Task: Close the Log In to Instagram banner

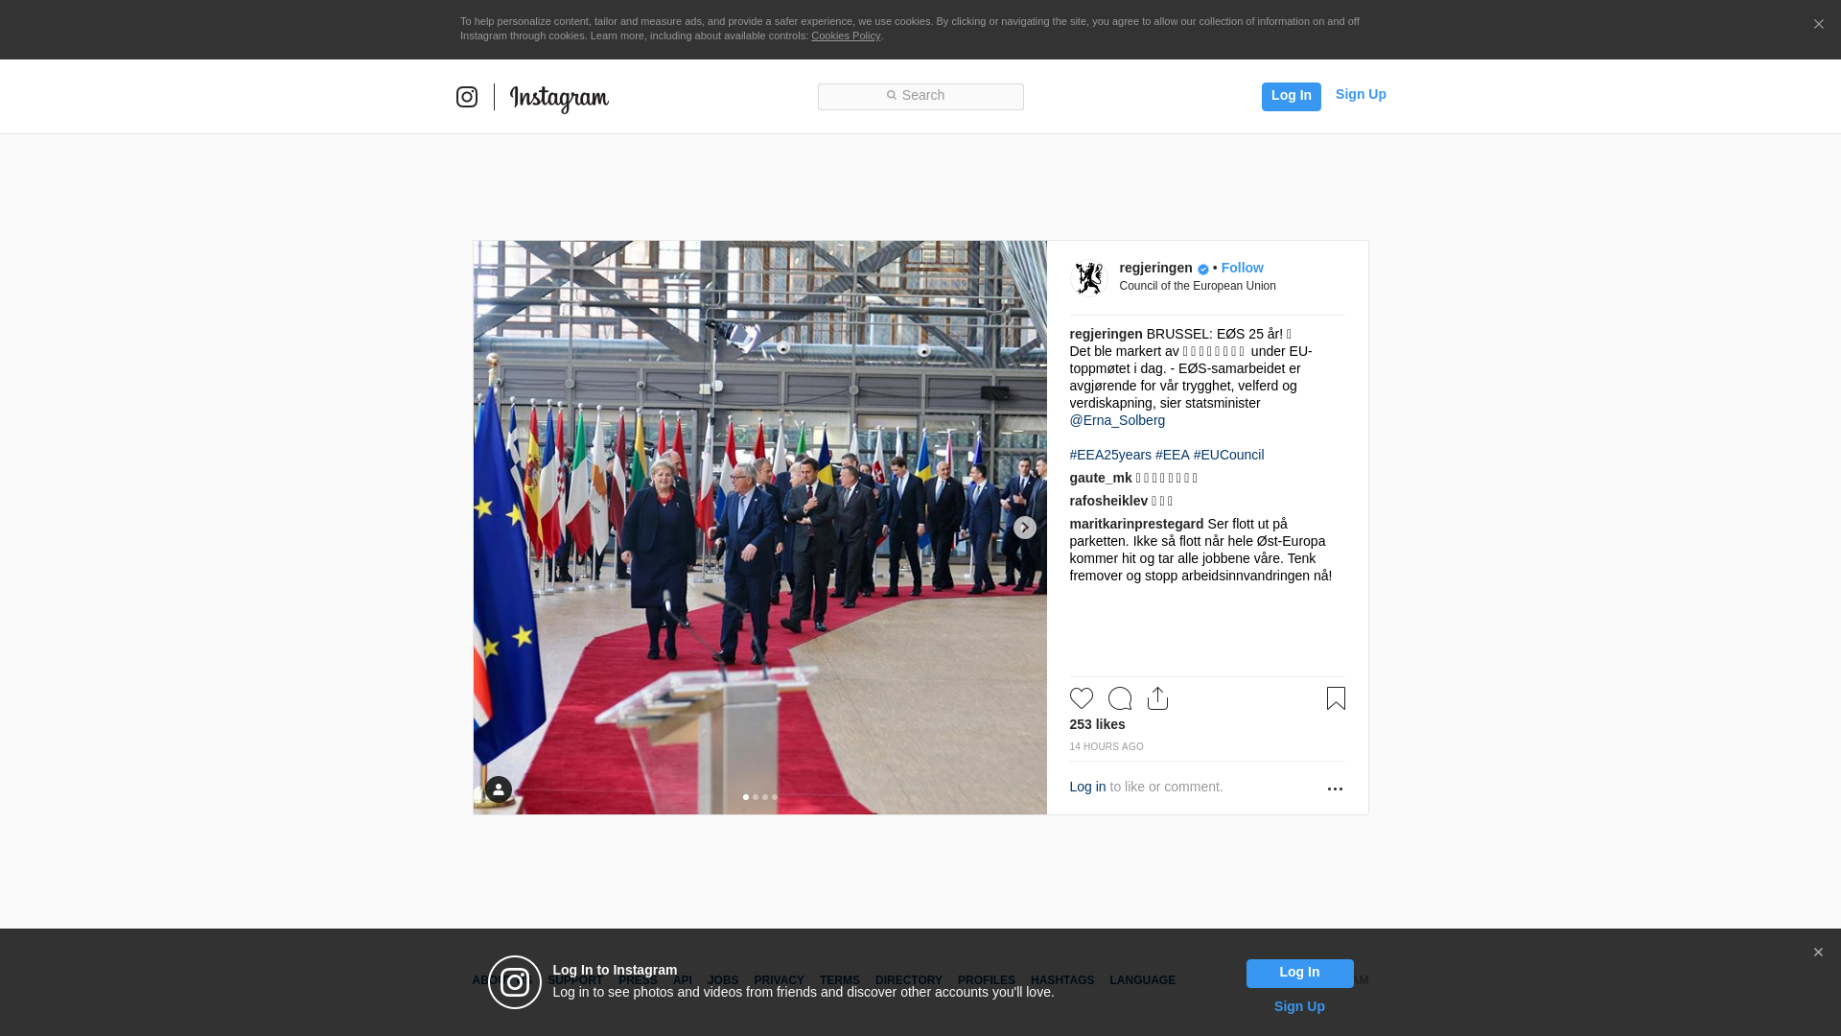Action: 1818,953
